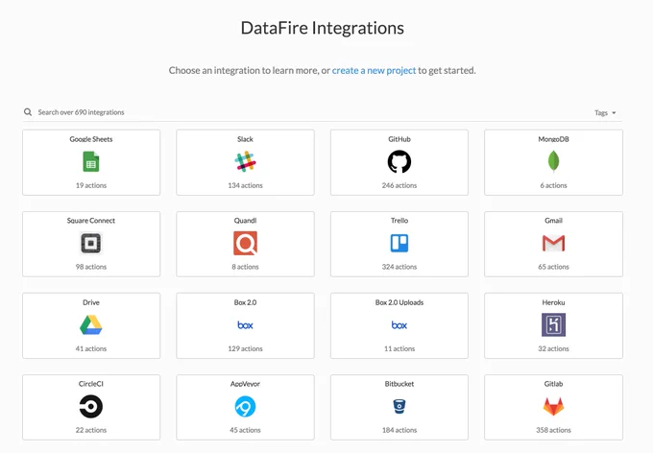
Task: Follow the create a new project link
Action: [374, 70]
